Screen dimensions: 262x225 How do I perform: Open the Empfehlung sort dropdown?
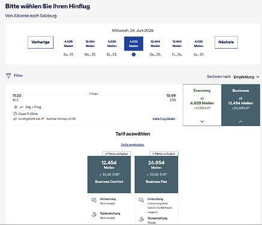click(246, 77)
